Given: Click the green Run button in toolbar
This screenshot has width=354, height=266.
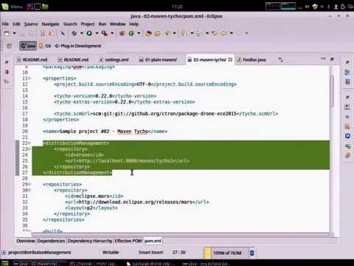Looking at the screenshot, I should [x=89, y=33].
